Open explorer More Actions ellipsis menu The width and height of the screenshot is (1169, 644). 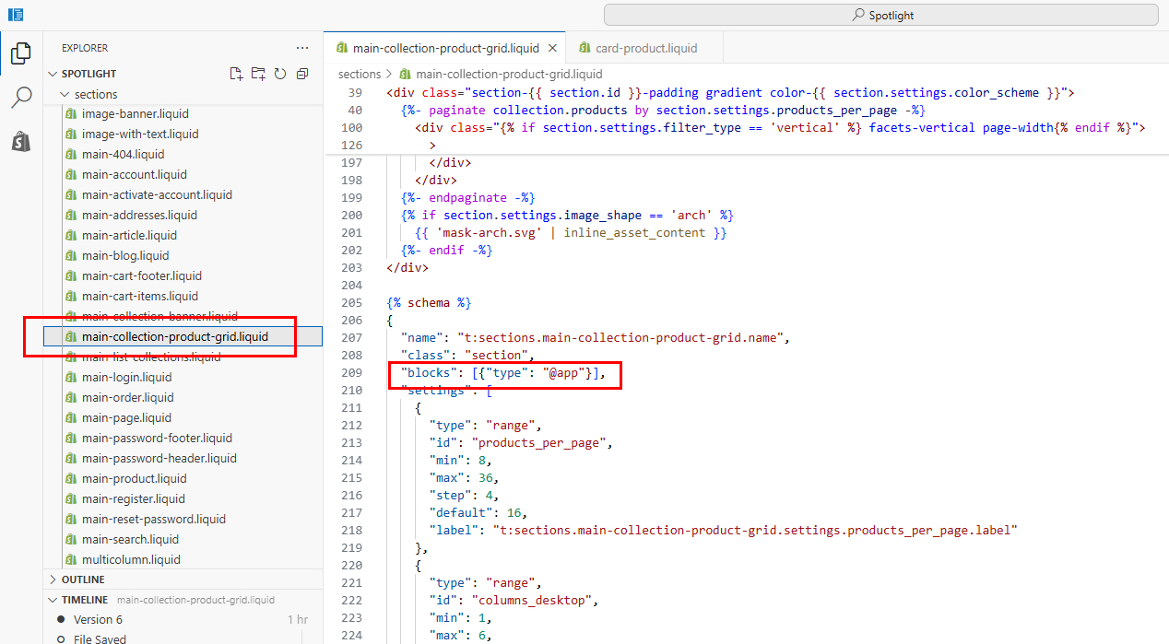point(302,48)
